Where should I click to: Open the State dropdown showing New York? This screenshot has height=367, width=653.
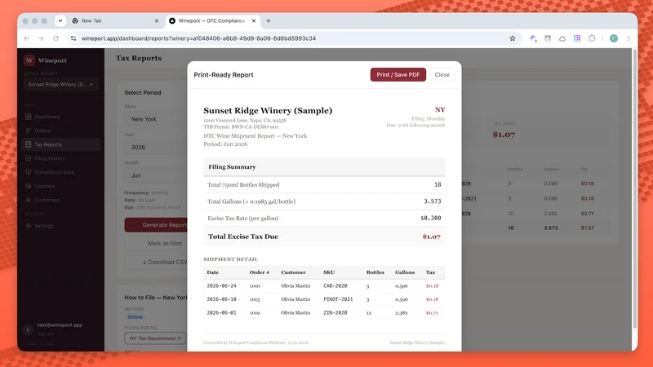[156, 119]
